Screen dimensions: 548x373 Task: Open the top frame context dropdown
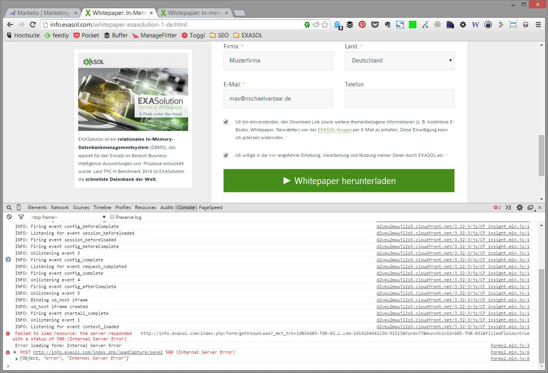pos(68,217)
